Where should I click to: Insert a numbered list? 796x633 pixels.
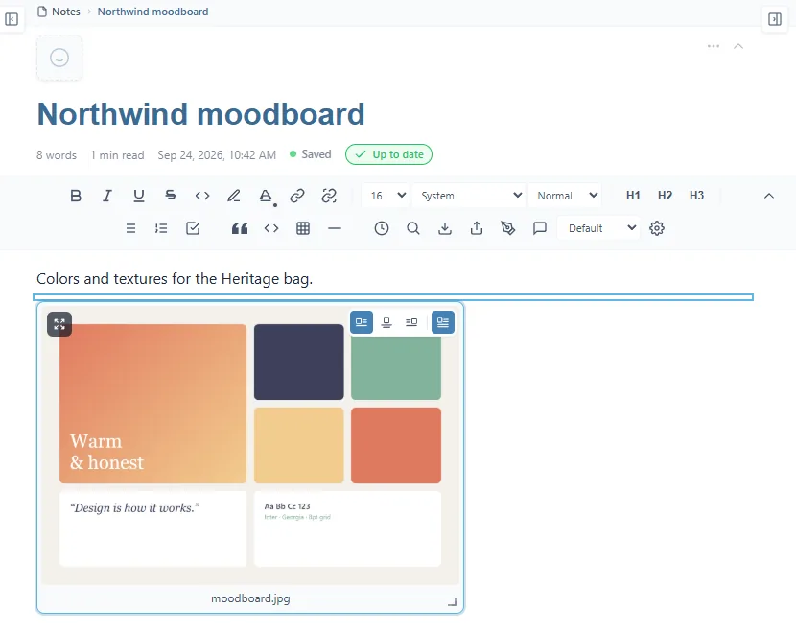click(161, 228)
